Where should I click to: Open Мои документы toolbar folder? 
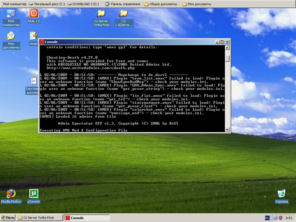pos(197,4)
